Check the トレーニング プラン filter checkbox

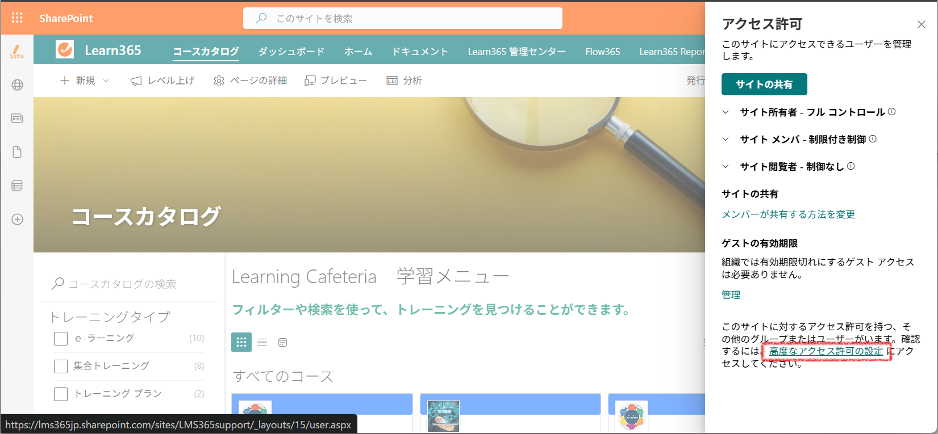coord(61,394)
